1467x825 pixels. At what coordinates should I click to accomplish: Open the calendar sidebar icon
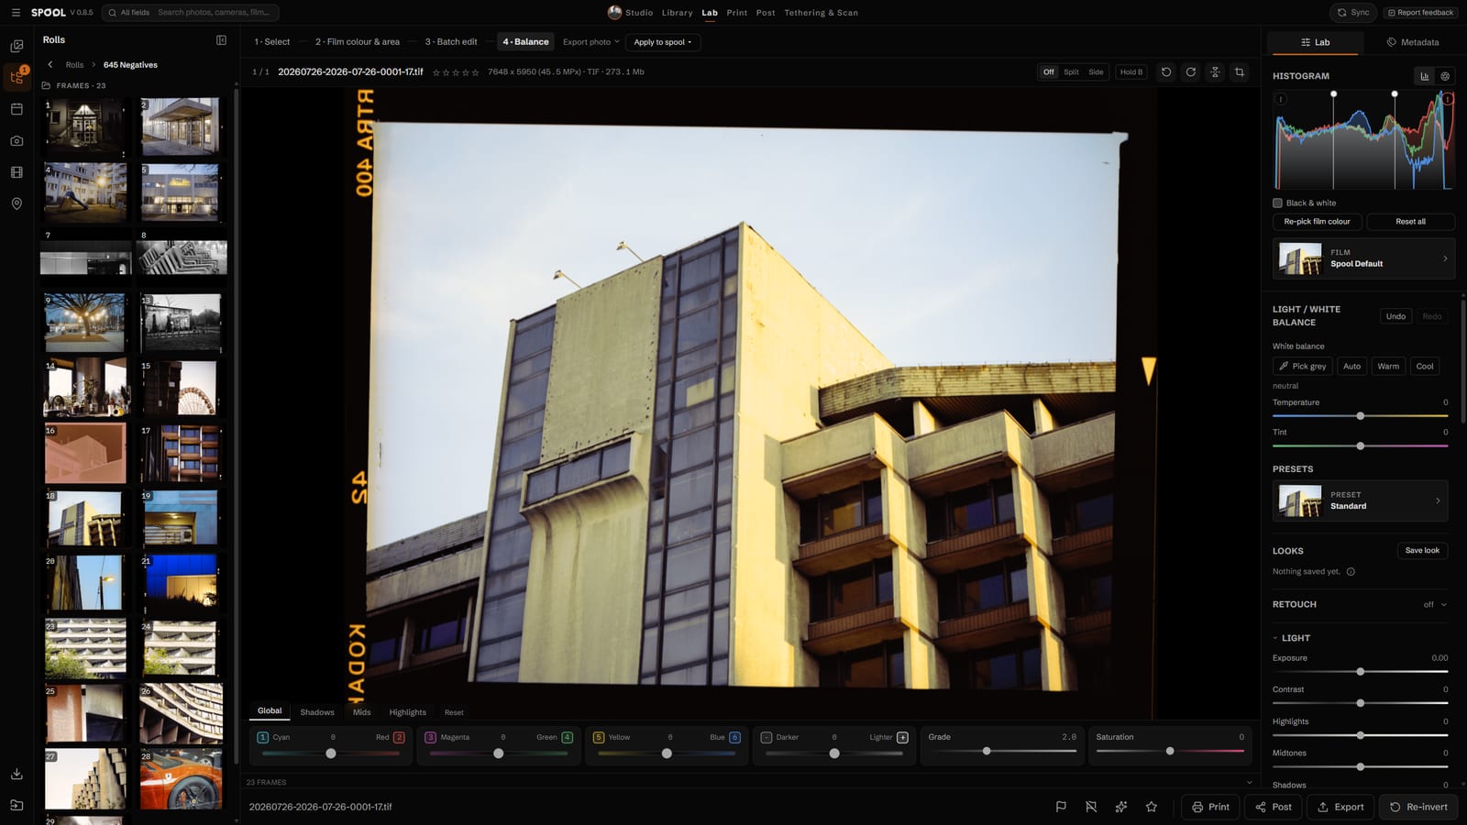click(x=17, y=109)
